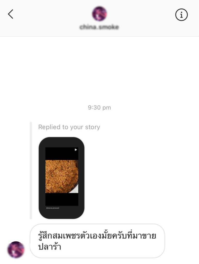Tap the black band below the food photo
The height and width of the screenshot is (264, 199).
coord(62,199)
